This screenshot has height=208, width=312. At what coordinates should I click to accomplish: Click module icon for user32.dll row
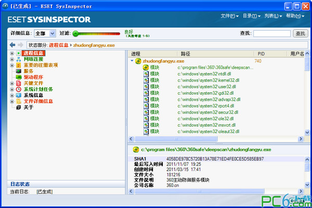click(x=146, y=87)
